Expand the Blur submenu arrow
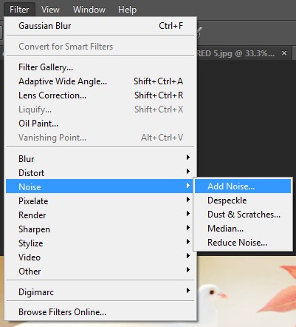This screenshot has height=327, width=296. pos(188,158)
